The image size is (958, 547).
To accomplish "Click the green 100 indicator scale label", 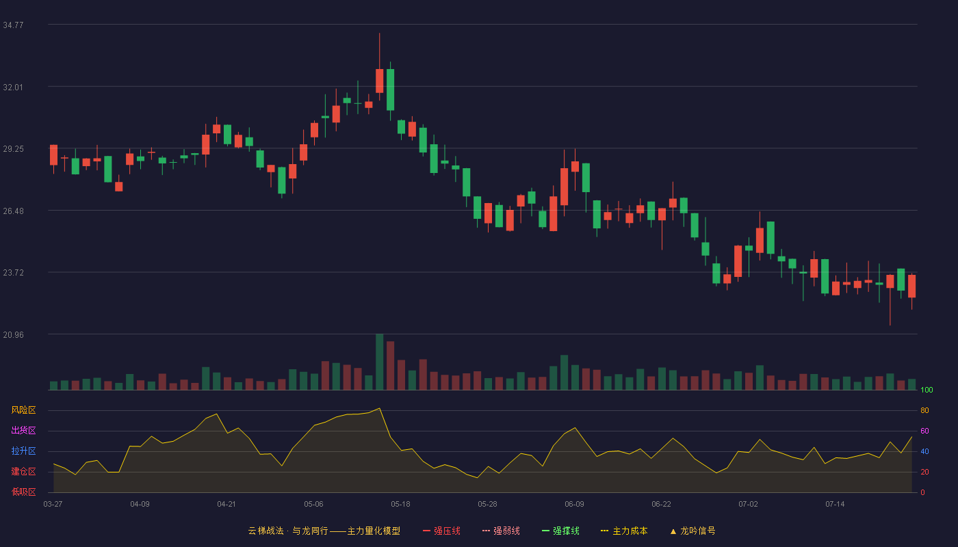I will coord(927,390).
